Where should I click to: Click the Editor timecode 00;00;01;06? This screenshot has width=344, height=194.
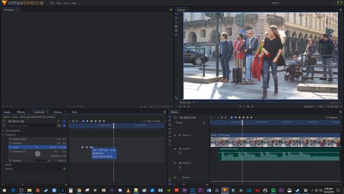point(188,117)
